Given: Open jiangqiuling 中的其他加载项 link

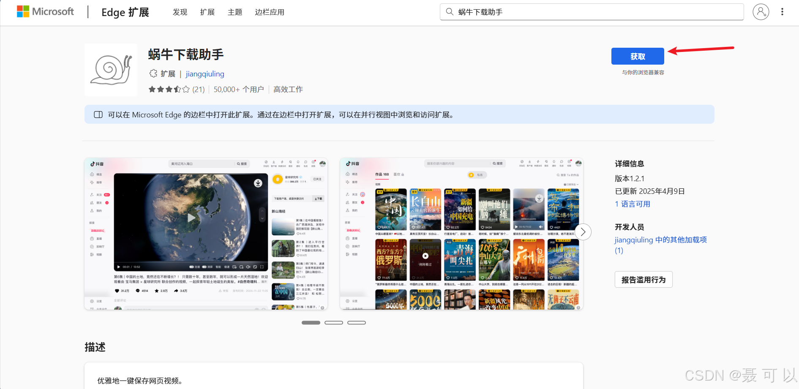Looking at the screenshot, I should click(661, 245).
